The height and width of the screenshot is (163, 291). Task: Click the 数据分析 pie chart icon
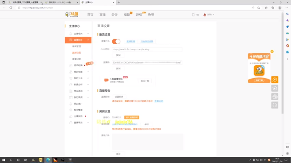[x=71, y=84]
